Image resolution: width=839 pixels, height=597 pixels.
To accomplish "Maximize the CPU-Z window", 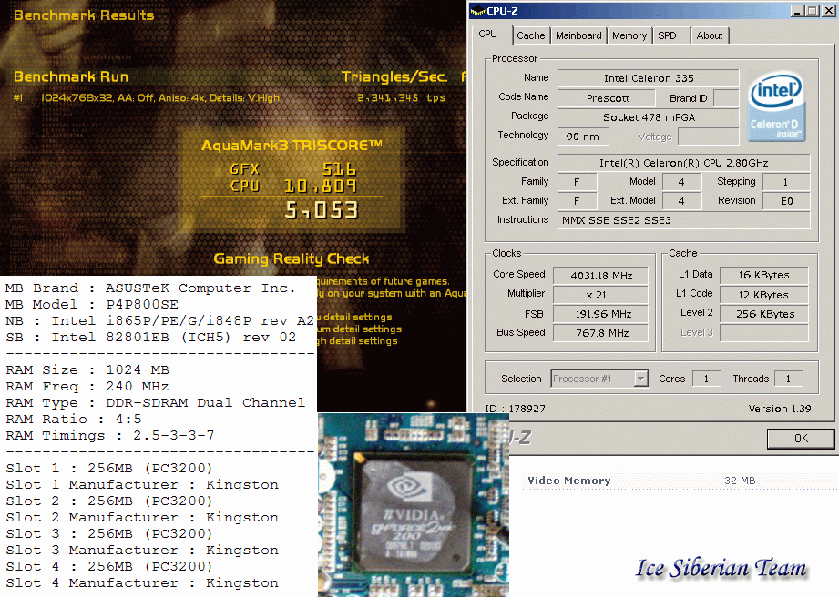I will [813, 11].
